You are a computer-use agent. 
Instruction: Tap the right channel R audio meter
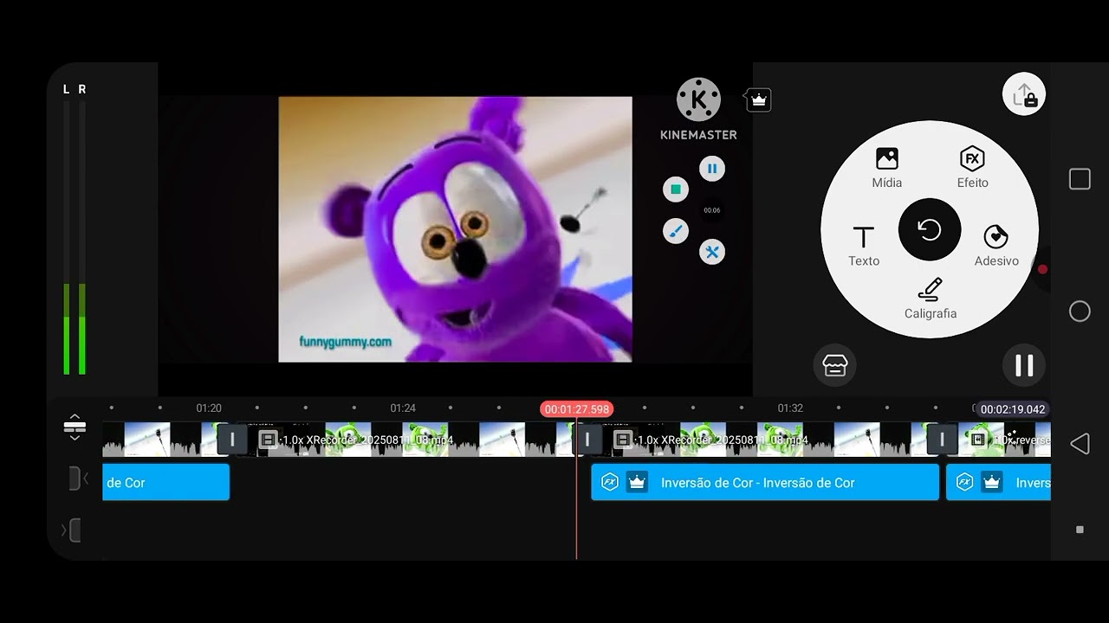click(x=82, y=238)
